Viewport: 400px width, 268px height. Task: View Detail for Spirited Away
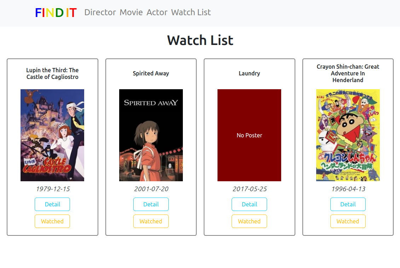click(151, 204)
